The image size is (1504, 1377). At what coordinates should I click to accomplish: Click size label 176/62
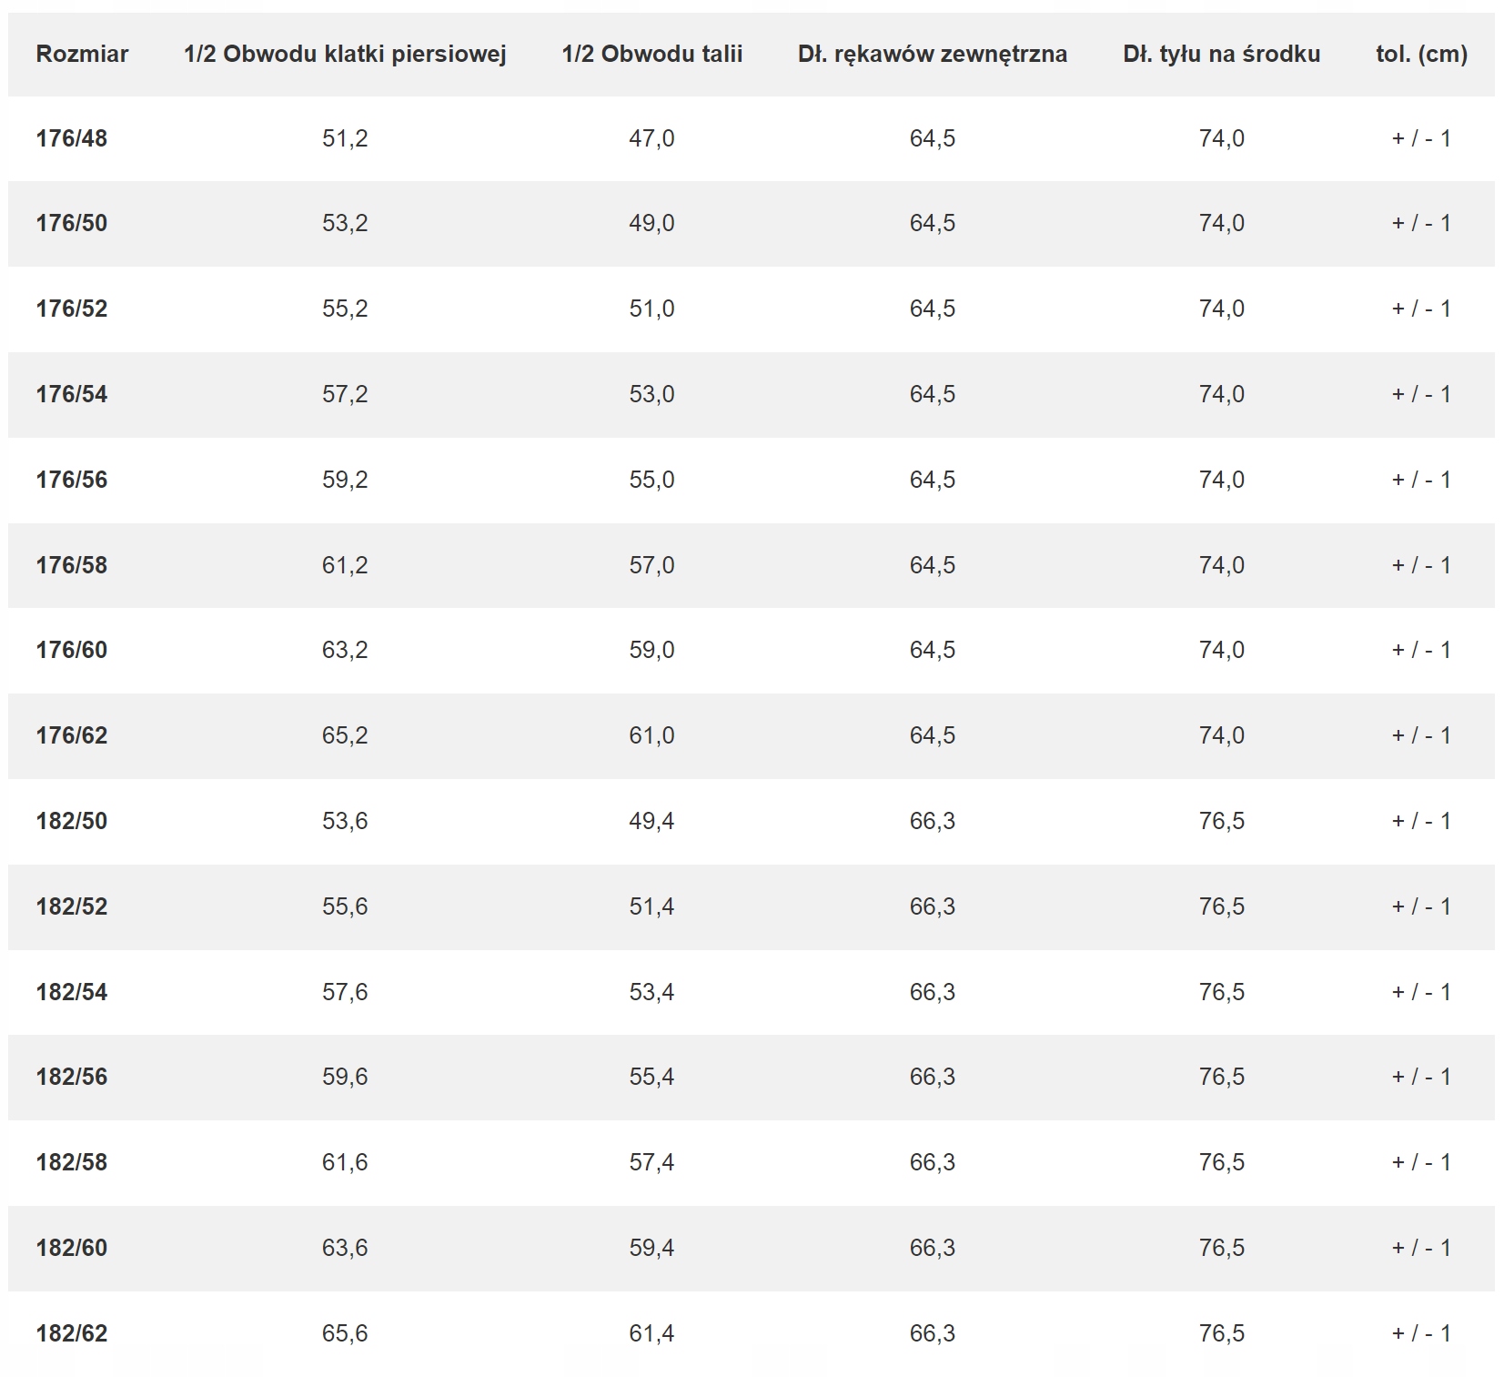coord(72,735)
